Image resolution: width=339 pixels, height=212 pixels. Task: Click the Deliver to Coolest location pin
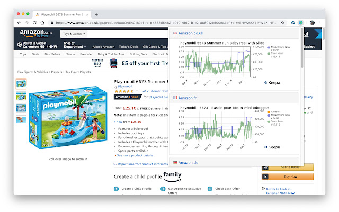[x=20, y=45]
